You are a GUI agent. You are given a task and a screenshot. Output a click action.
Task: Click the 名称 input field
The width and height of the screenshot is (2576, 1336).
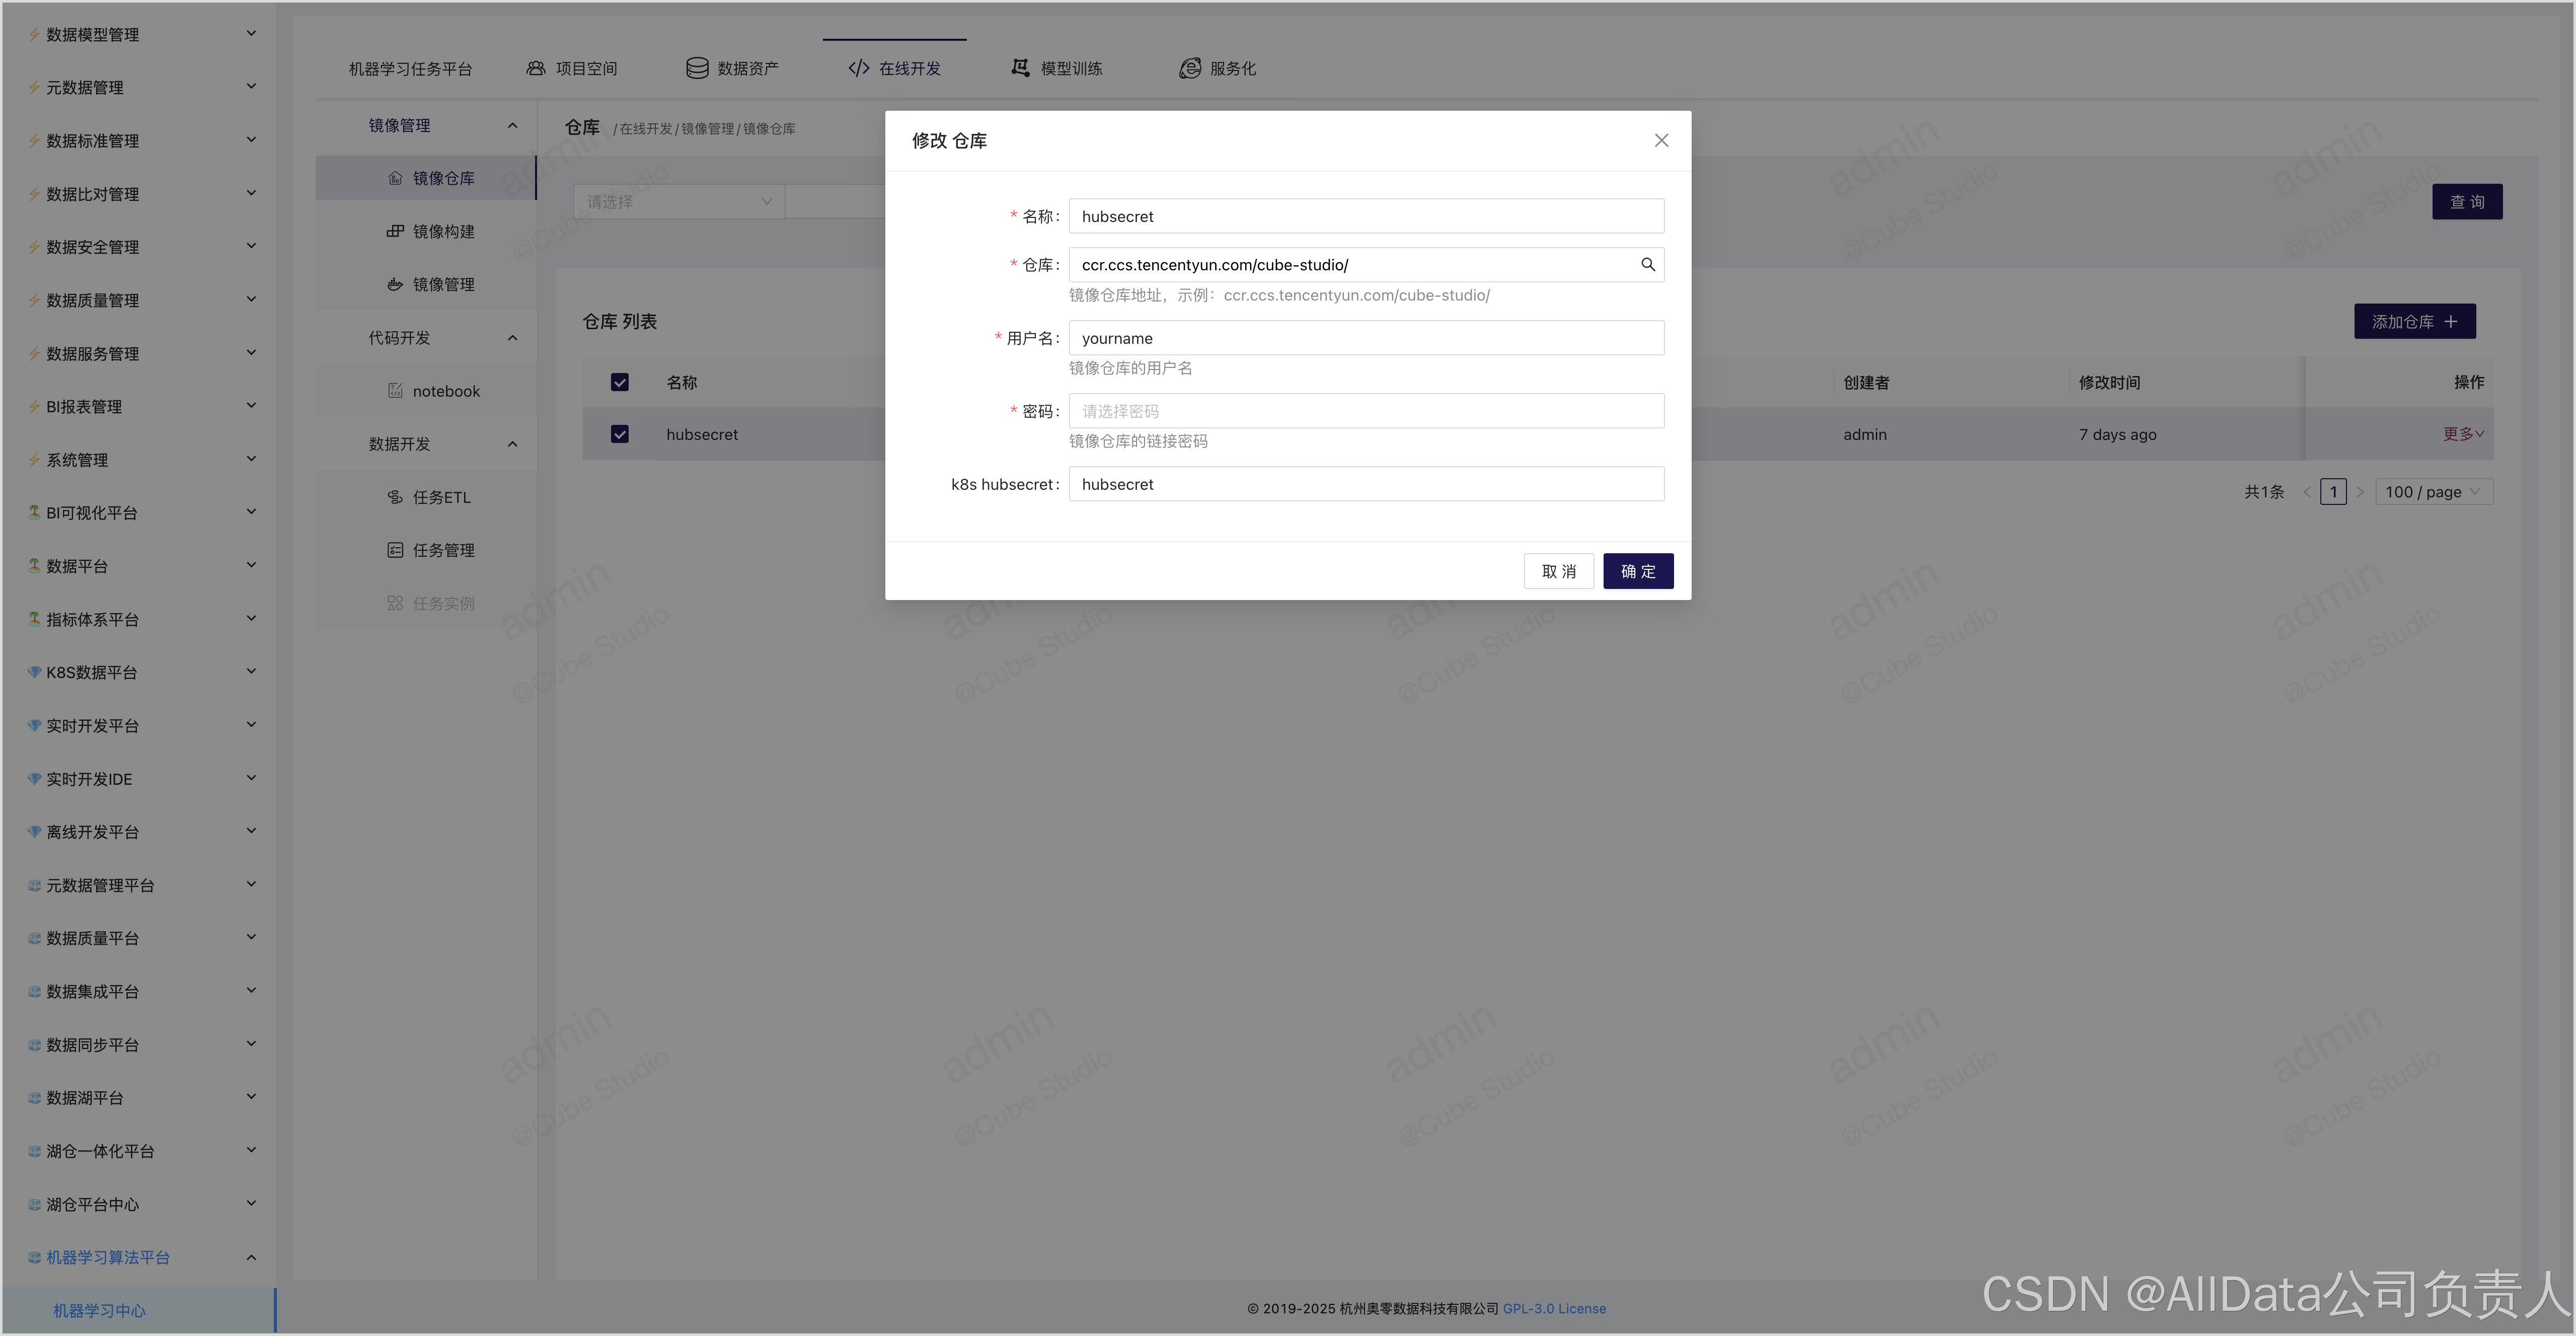coord(1366,216)
